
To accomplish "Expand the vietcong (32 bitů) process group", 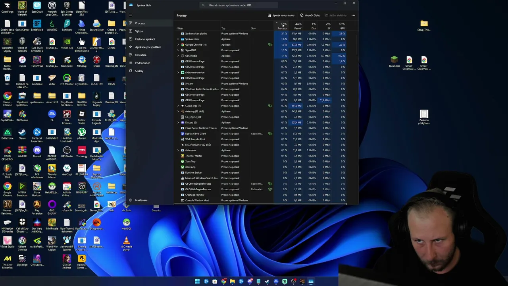I will (x=178, y=111).
